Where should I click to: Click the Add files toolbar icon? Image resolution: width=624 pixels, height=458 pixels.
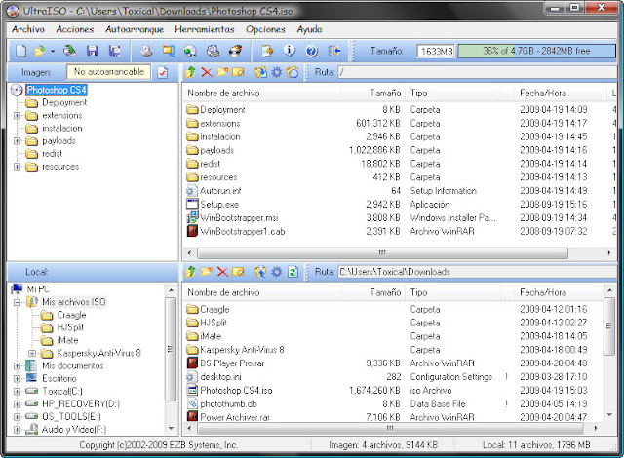pyautogui.click(x=267, y=51)
